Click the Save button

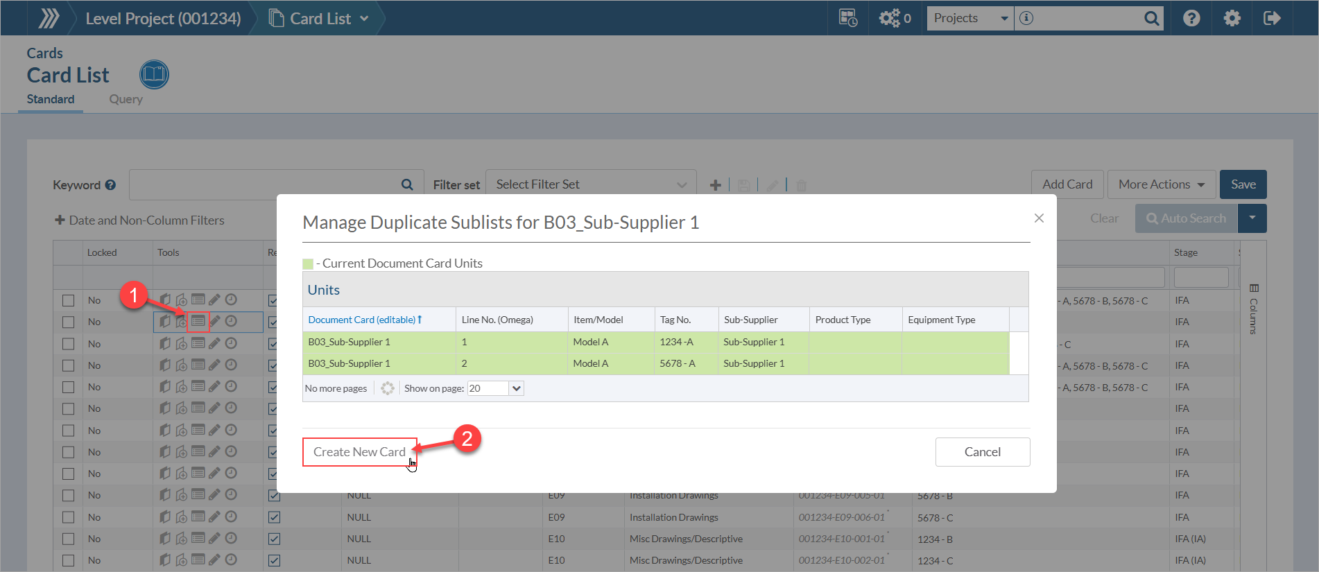(1243, 184)
